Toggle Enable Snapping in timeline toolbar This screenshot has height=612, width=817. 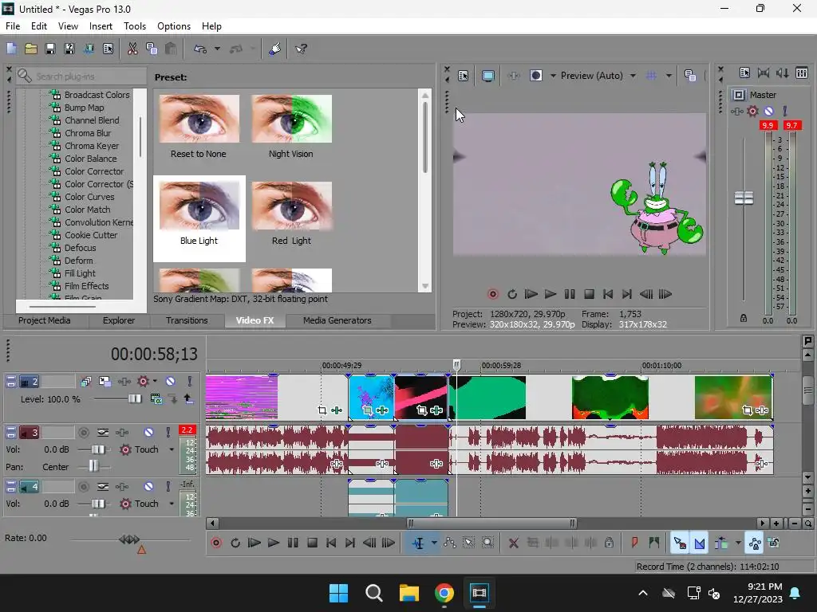[x=680, y=543]
